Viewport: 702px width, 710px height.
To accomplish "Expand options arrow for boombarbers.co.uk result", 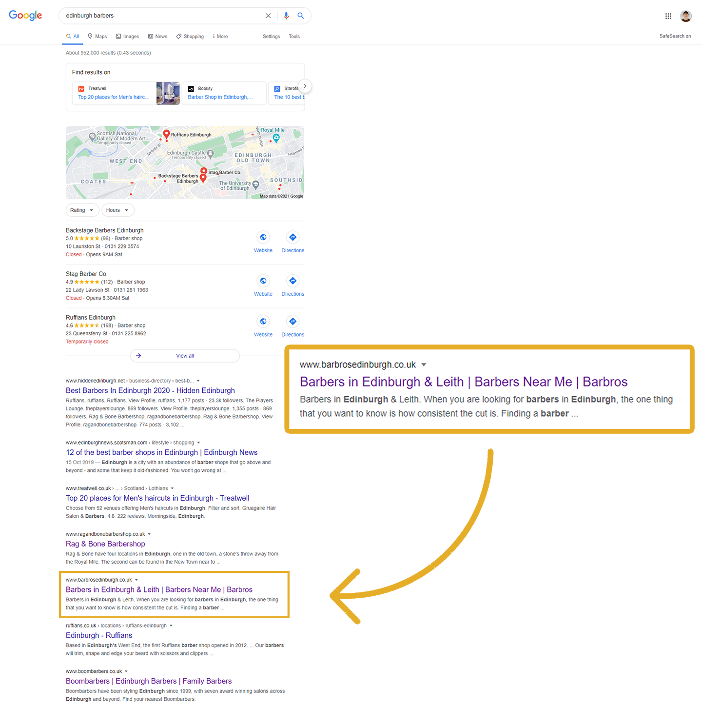I will [126, 671].
